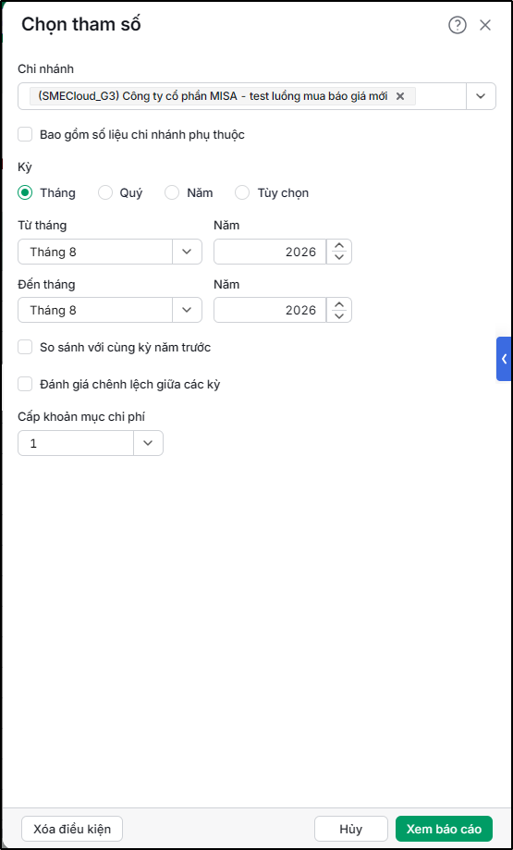Close the Chọn tham số dialog
513x850 pixels.
point(485,25)
